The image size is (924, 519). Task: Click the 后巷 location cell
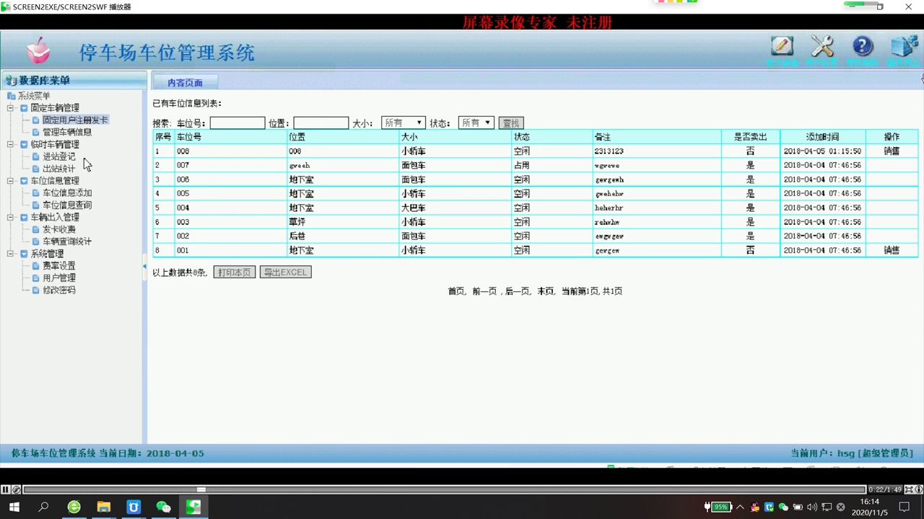pyautogui.click(x=297, y=236)
